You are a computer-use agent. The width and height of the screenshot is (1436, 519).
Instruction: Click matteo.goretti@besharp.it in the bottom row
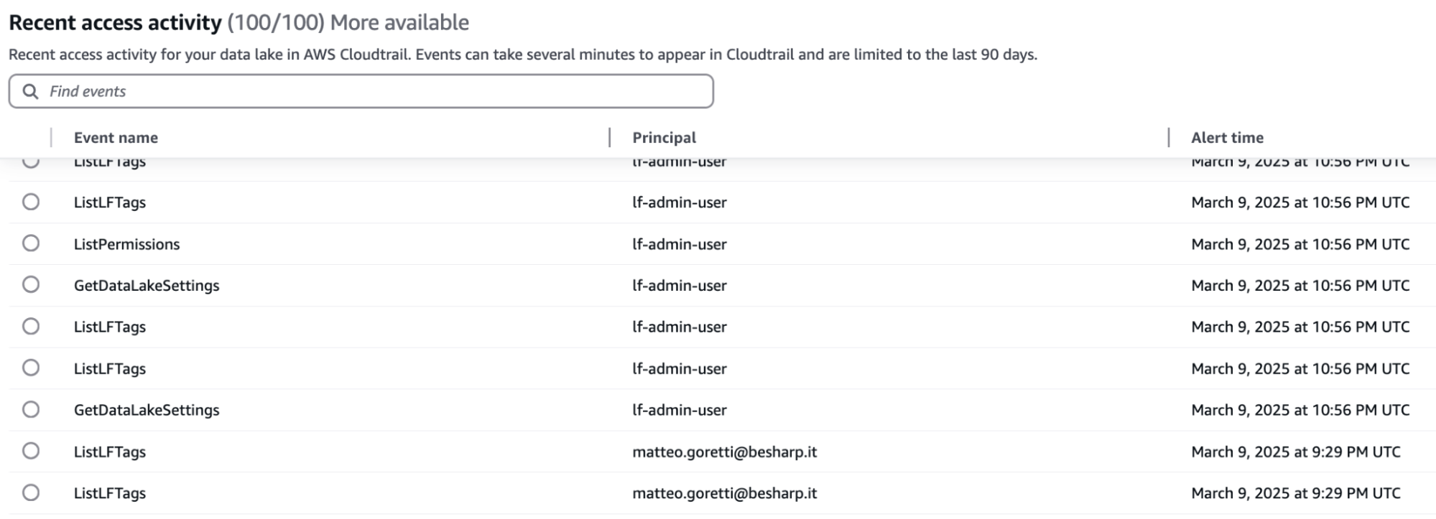coord(724,493)
